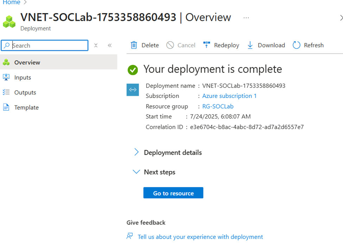Click the feedback person icon

click(x=130, y=236)
